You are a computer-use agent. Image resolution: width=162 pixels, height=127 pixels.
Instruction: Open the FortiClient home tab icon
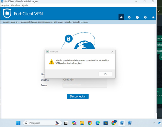pos(121,17)
